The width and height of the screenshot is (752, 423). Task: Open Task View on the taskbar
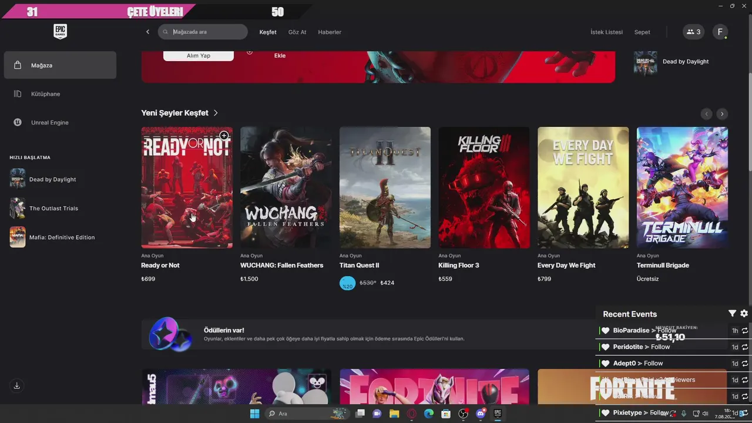(360, 414)
